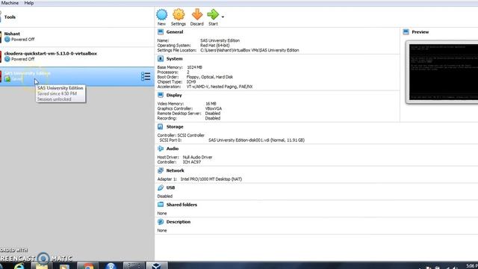Viewport: 478px width, 269px height.
Task: Click the USB section icon
Action: coord(161,188)
